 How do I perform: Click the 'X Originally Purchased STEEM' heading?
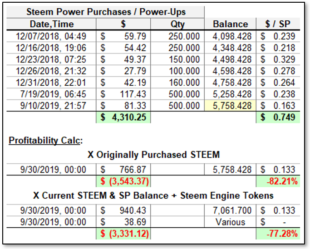click(x=153, y=155)
